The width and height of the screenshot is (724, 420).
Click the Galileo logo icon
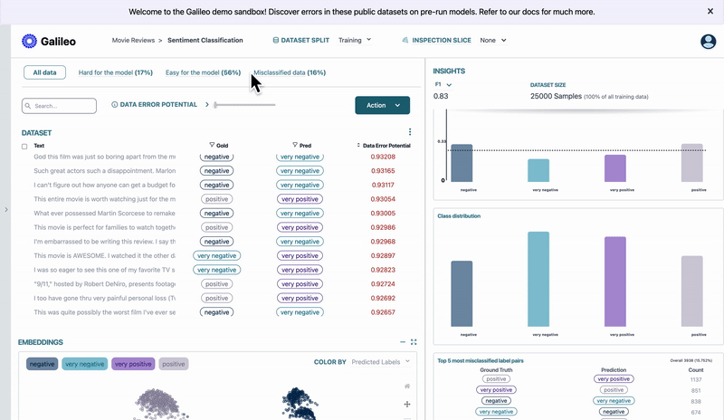click(x=29, y=41)
